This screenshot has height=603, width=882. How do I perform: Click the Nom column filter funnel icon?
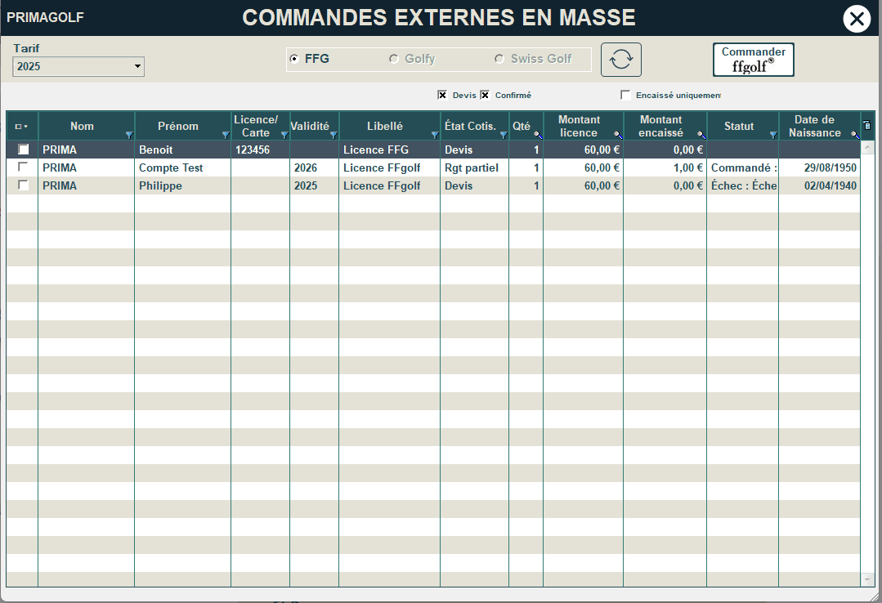[x=129, y=135]
